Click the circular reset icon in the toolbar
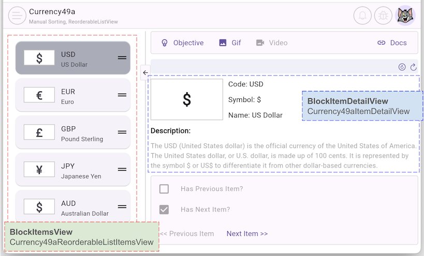Screen dimensions: 424x256 coord(402,67)
